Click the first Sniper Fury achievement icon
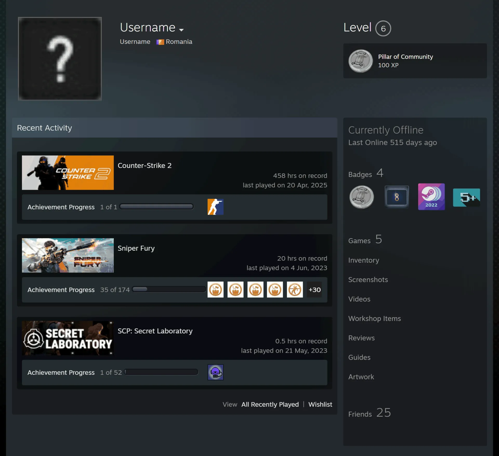 point(215,290)
